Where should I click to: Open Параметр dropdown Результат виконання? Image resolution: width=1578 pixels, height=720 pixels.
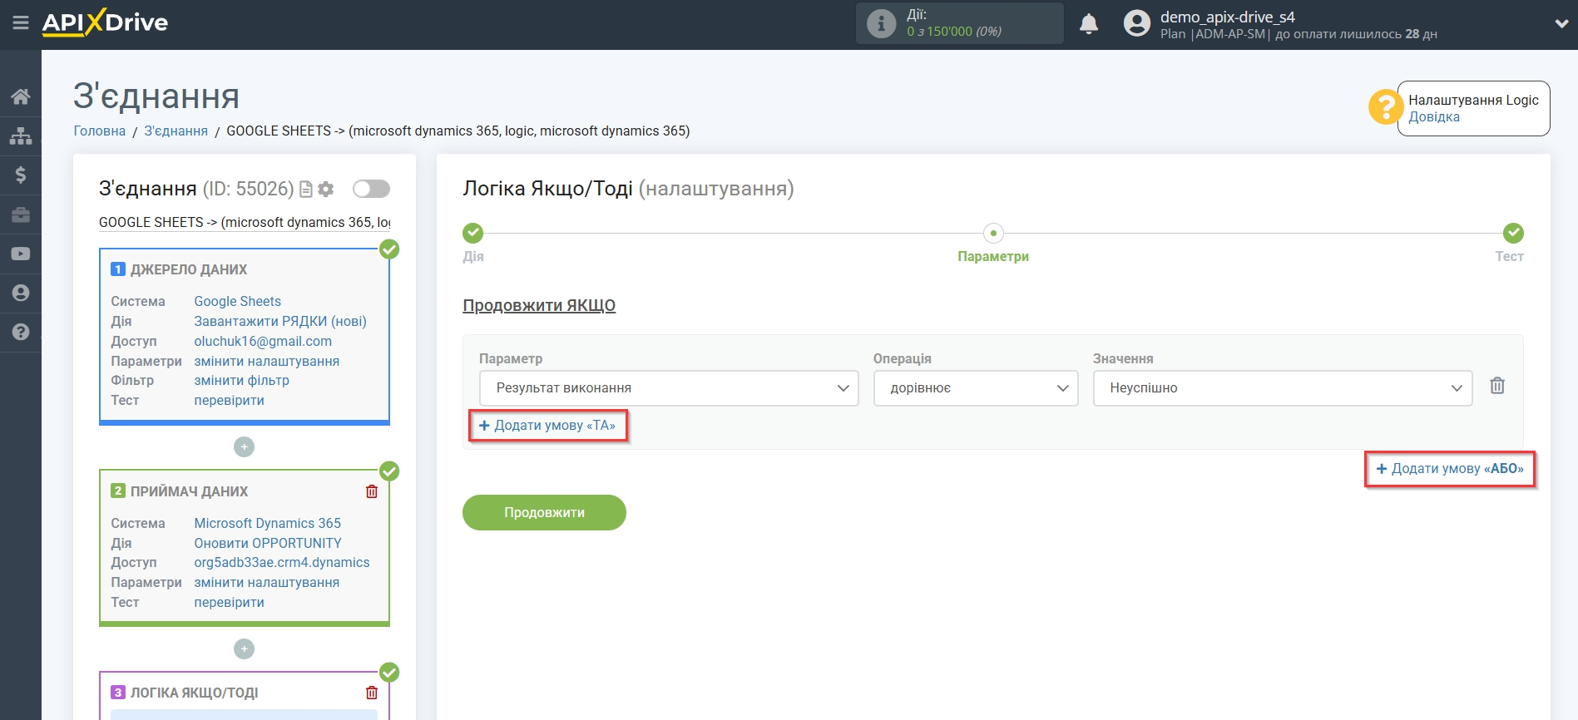[669, 388]
